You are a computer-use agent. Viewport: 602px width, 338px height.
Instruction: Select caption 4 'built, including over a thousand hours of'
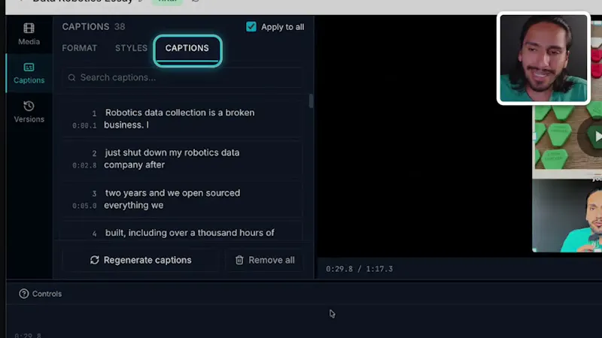click(182, 232)
